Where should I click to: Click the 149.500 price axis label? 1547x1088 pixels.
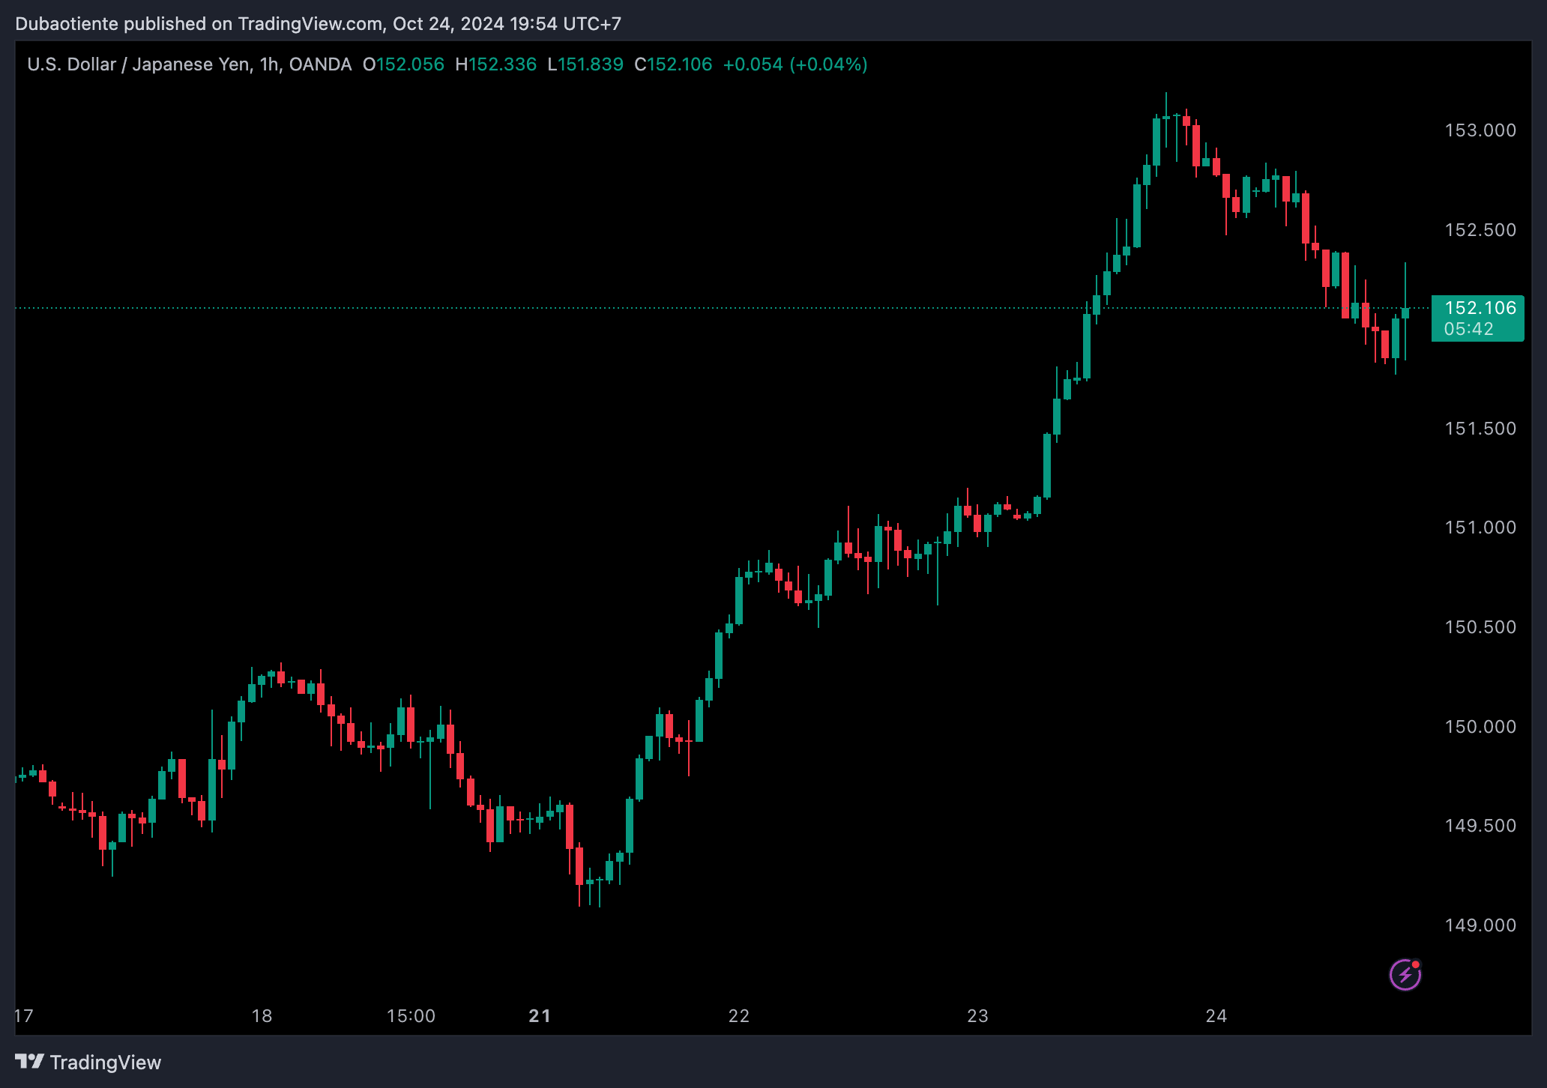point(1480,826)
